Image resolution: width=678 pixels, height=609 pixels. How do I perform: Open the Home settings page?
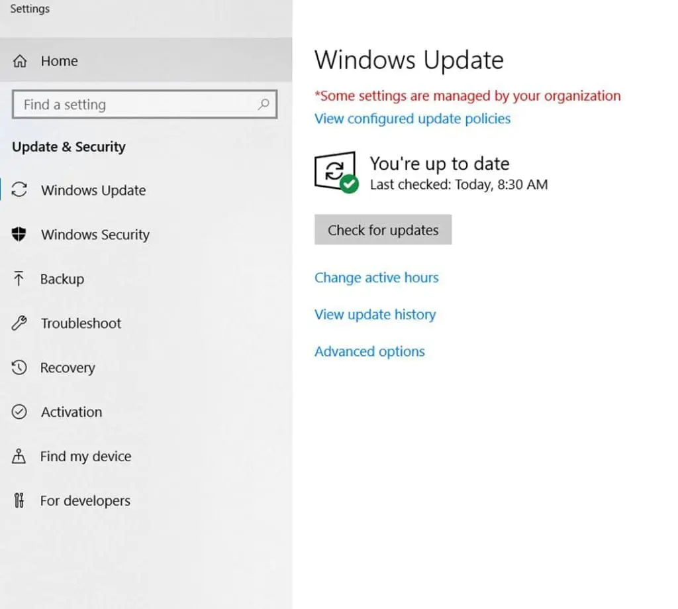[59, 60]
